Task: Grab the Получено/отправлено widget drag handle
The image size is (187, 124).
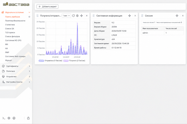Action: [x=37, y=16]
